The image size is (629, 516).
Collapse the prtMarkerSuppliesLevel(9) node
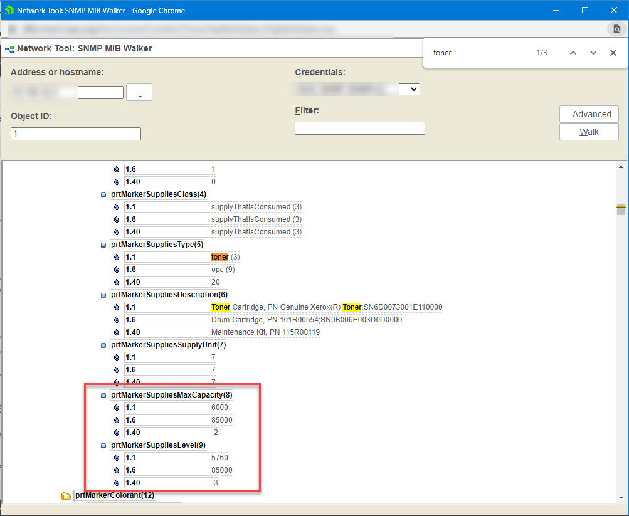pos(103,446)
